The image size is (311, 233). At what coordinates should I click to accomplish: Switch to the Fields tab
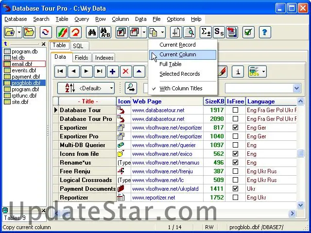coord(82,58)
